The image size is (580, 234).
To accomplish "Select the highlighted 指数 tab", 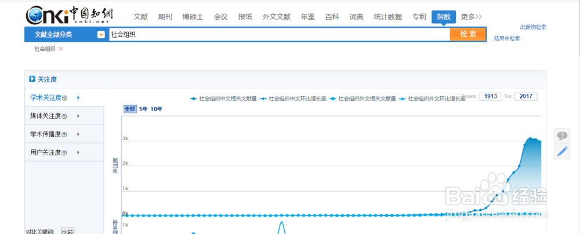I will coord(444,17).
